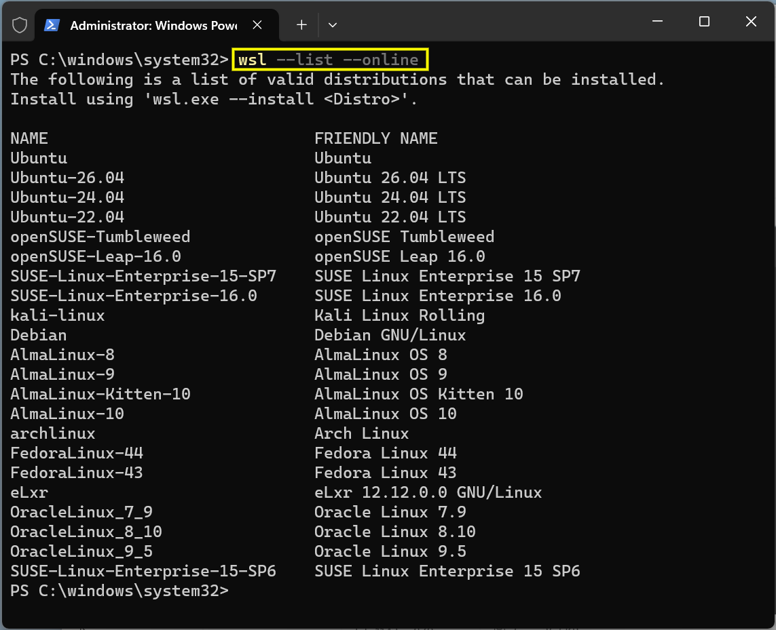
Task: Maximize the terminal window
Action: (704, 21)
